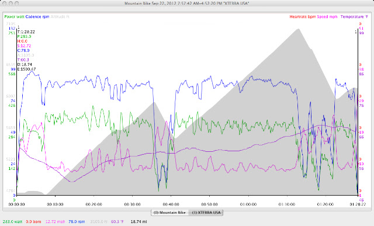The width and height of the screenshot is (374, 226).
Task: Toggle the Heartrate bpm legend label
Action: click(x=303, y=17)
